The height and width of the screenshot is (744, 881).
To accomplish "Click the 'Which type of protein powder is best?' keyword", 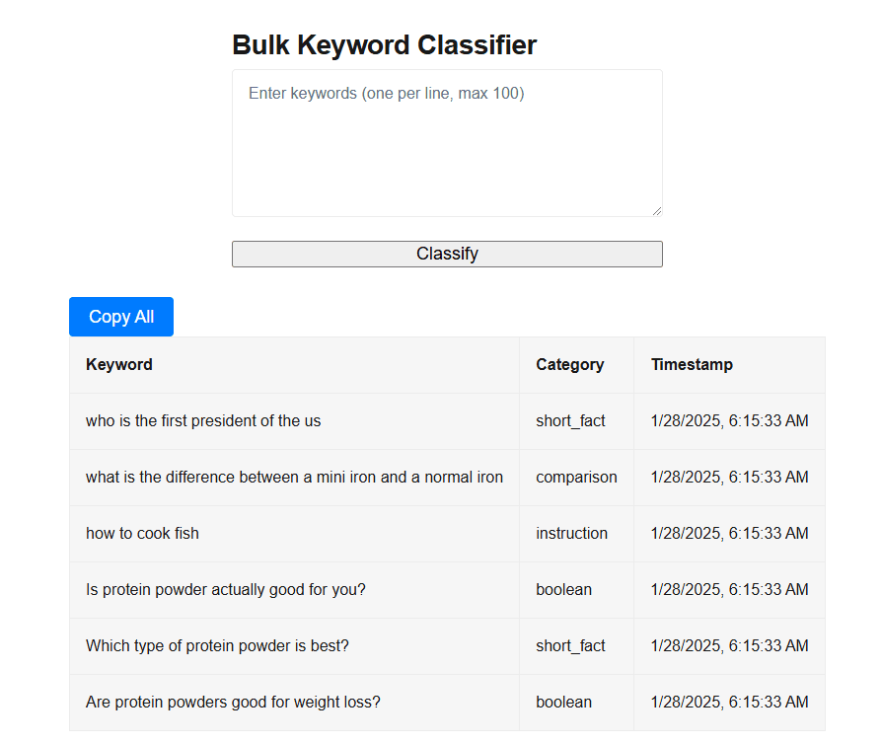I will tap(217, 645).
